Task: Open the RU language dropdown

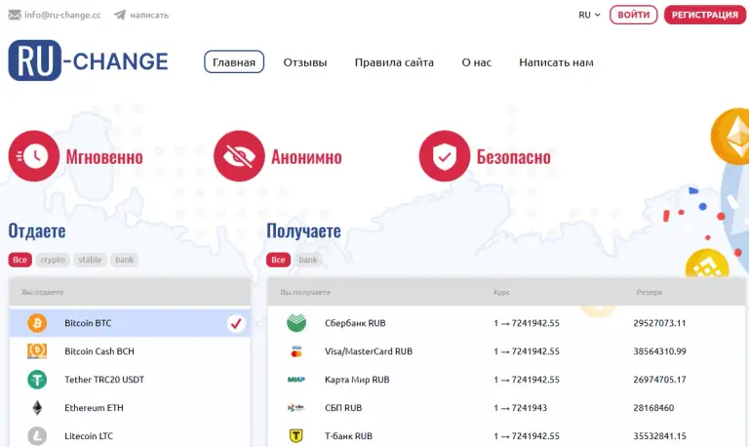Action: point(589,15)
